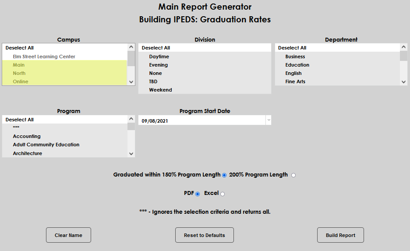
Task: Deselect All in Department list
Action: click(x=292, y=48)
